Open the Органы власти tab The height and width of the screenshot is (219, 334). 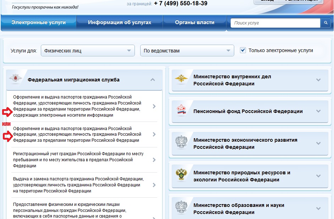[195, 22]
